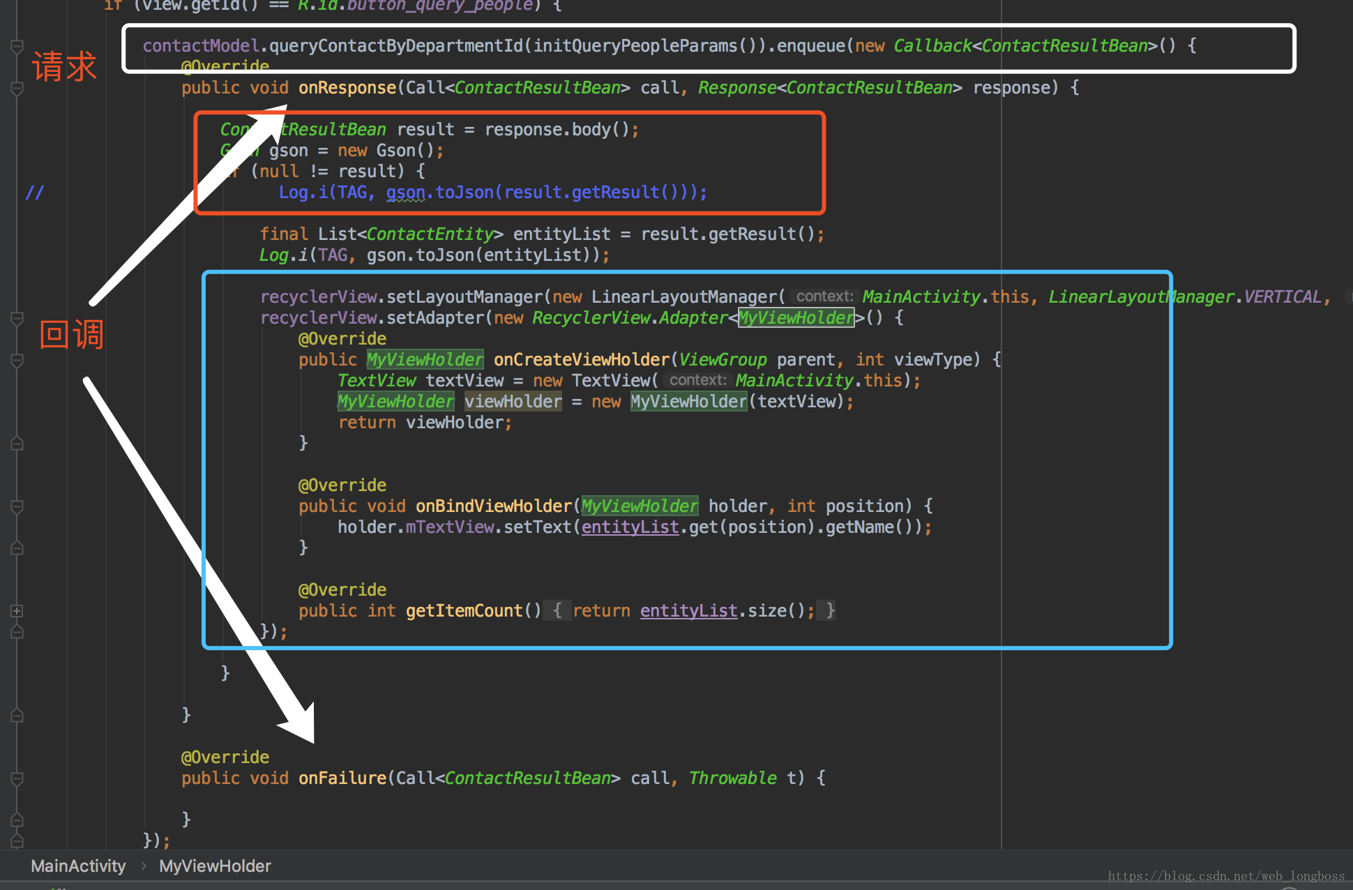This screenshot has height=890, width=1353.
Task: Collapse the onBindViewHolder method fold
Action: click(x=17, y=507)
